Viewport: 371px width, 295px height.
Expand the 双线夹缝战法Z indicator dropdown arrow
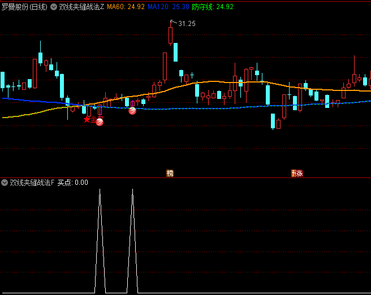pos(54,7)
